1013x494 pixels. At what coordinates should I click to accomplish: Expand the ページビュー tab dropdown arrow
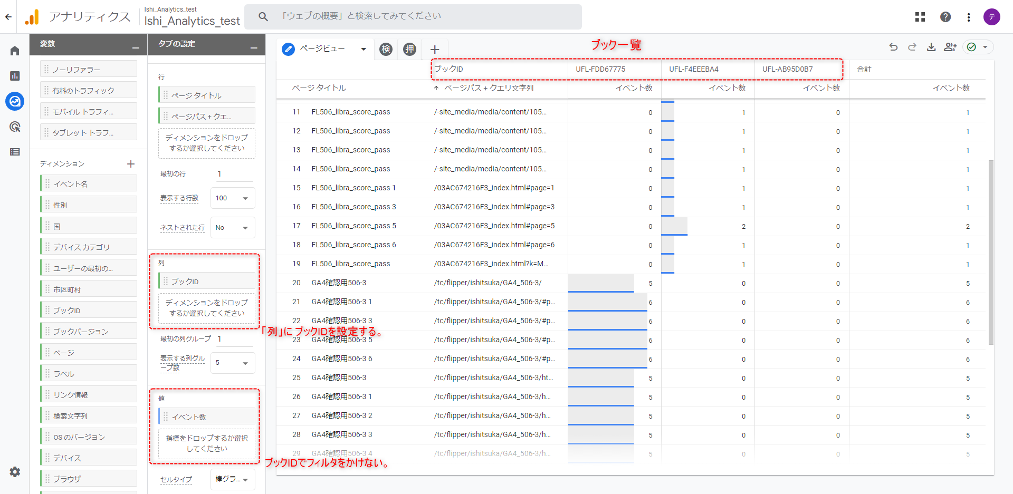pos(364,49)
